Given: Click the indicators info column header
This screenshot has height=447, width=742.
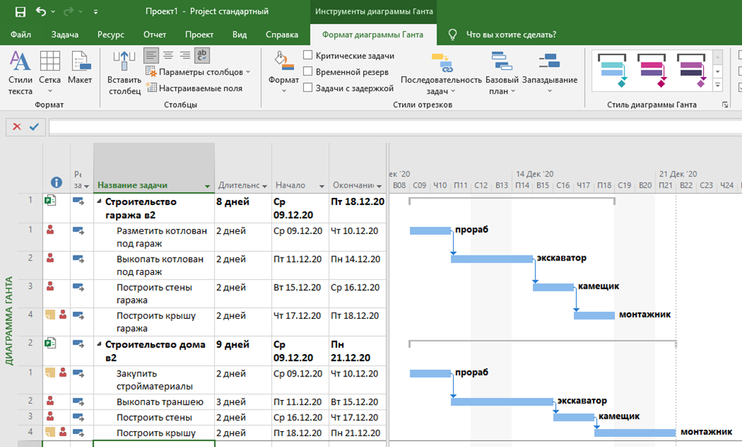Looking at the screenshot, I should click(56, 182).
